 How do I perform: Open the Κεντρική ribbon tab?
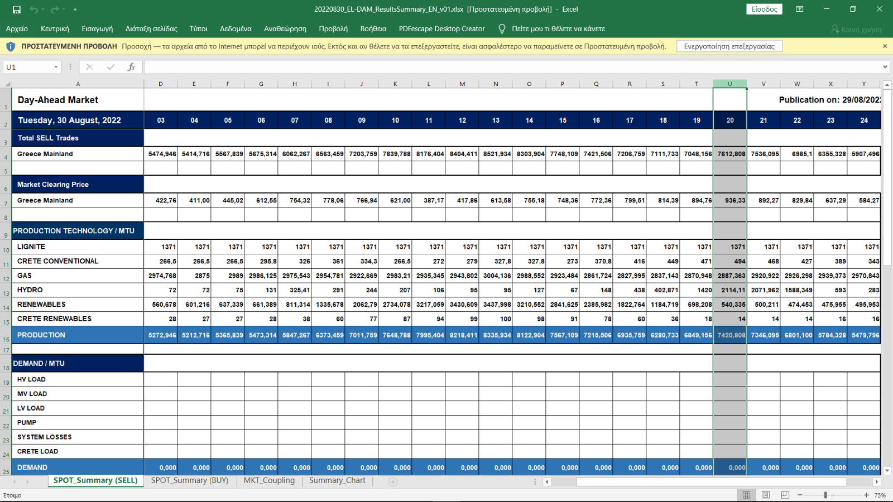(55, 28)
